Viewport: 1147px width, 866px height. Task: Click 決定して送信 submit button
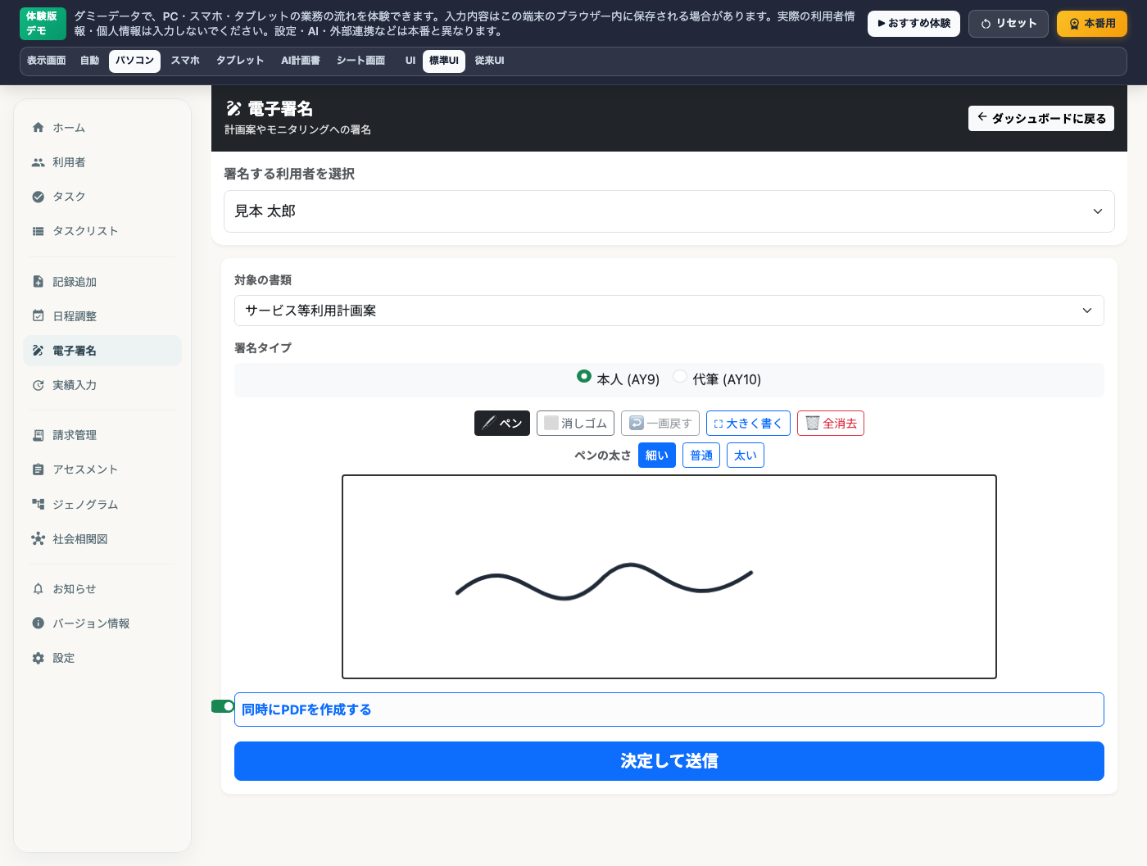point(669,761)
